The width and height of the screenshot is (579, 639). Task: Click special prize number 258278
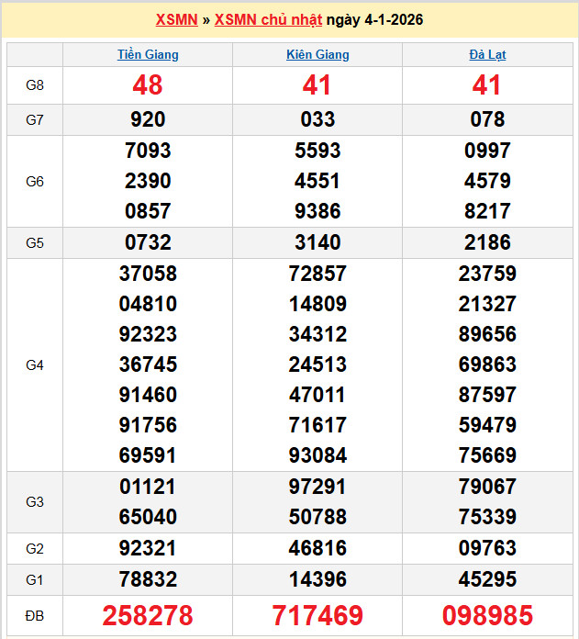pyautogui.click(x=148, y=615)
